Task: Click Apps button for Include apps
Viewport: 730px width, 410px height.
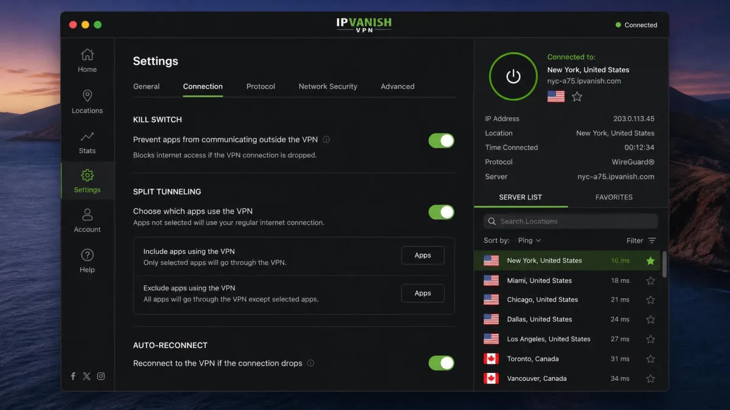Action: coord(423,256)
